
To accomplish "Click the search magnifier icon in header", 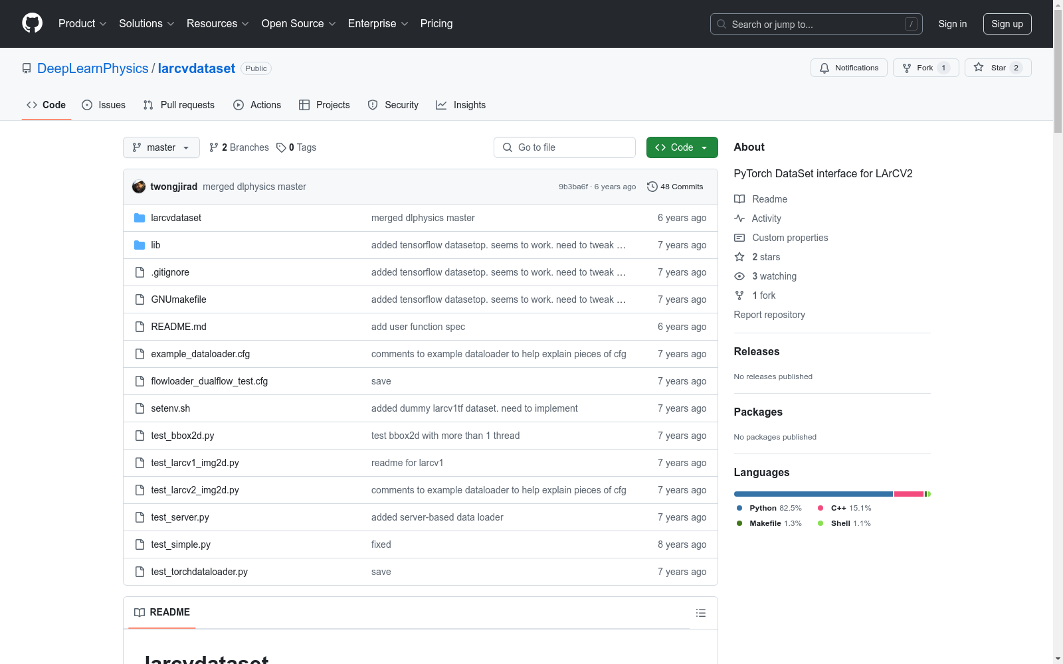I will (722, 24).
